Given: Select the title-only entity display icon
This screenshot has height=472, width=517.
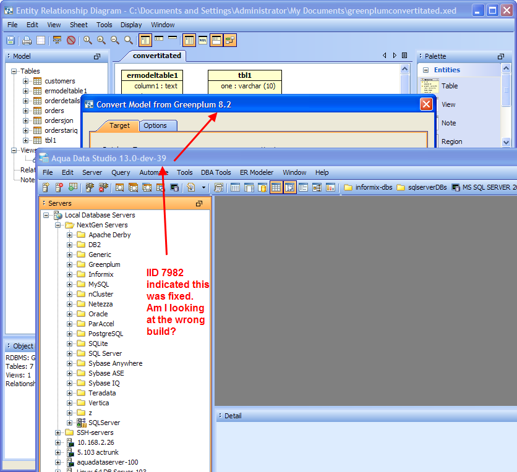Looking at the screenshot, I should pos(173,38).
